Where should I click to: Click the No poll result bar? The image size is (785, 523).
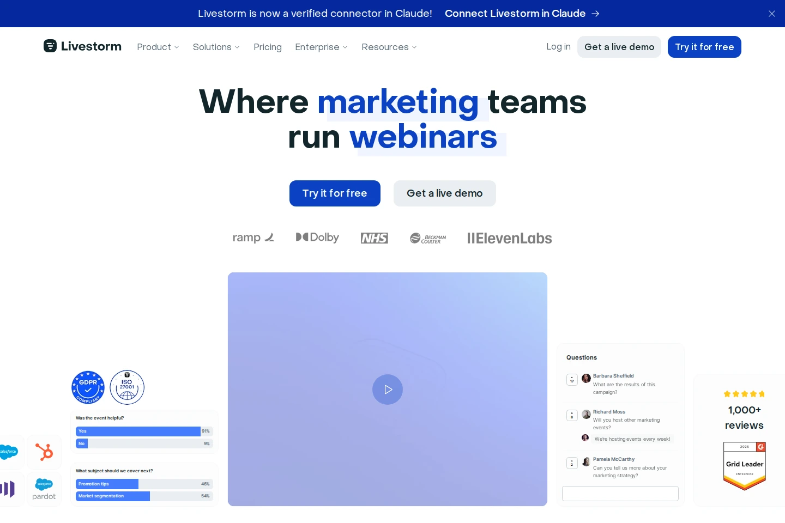click(144, 443)
